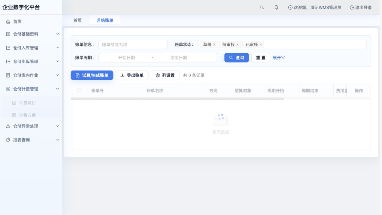Click the 仓储出库管理 sidebar icon
Viewport: 382px width, 215px height.
click(8, 62)
